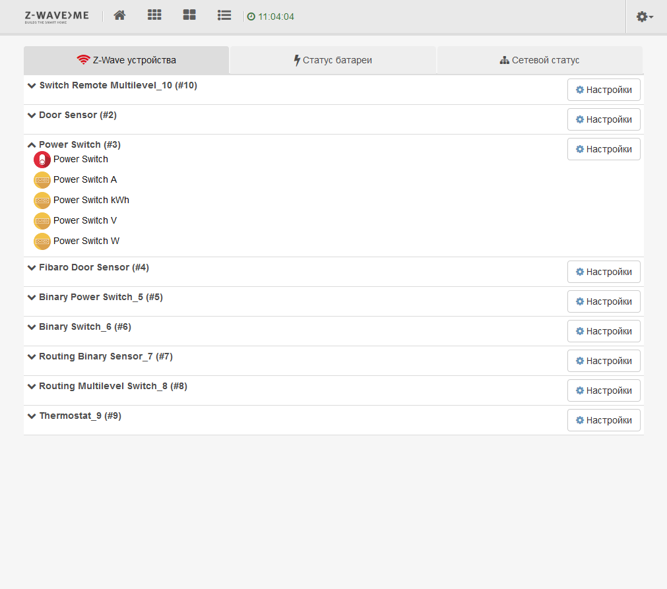Open the list view icon in header

coord(224,15)
